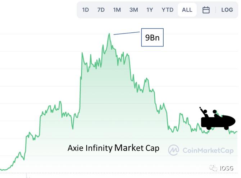The height and width of the screenshot is (178, 241).
Task: Switch to the 7D time range
Action: (101, 10)
